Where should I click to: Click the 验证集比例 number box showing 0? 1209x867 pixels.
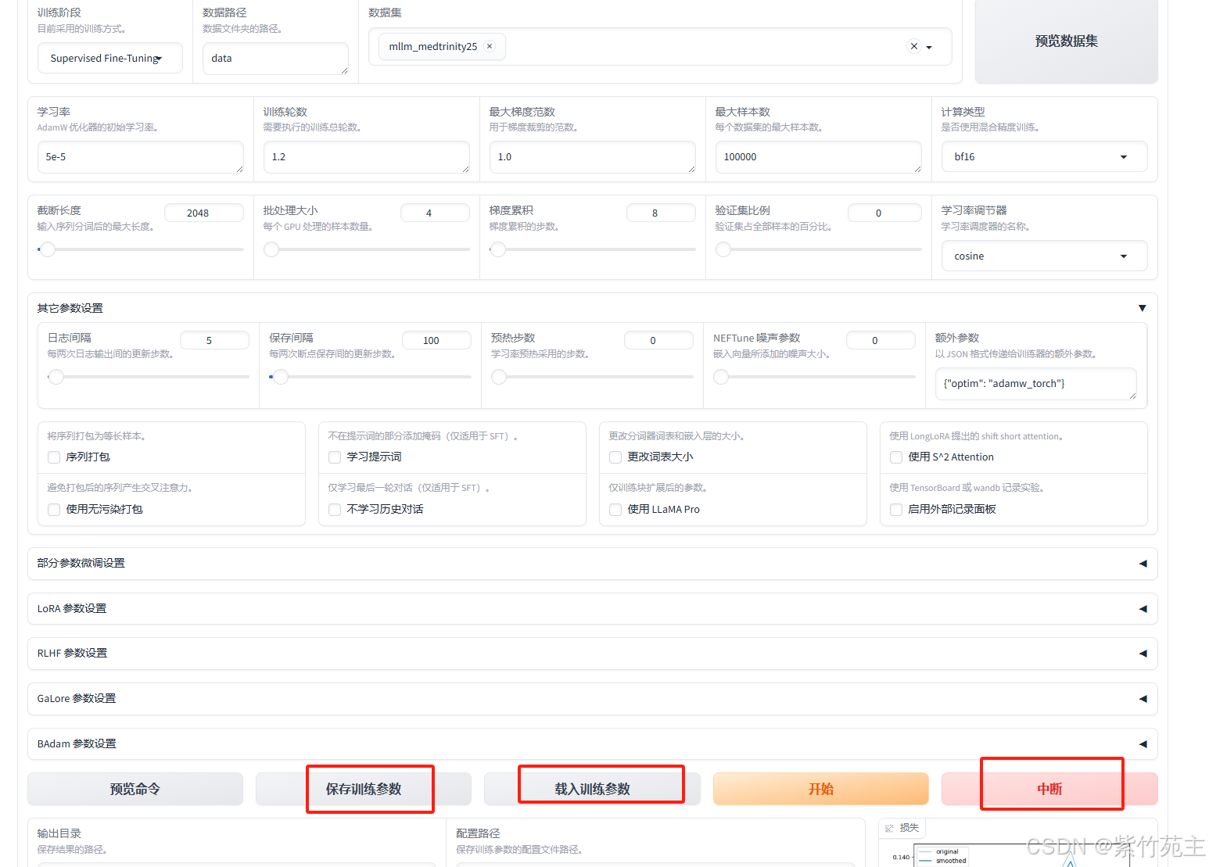pos(884,213)
